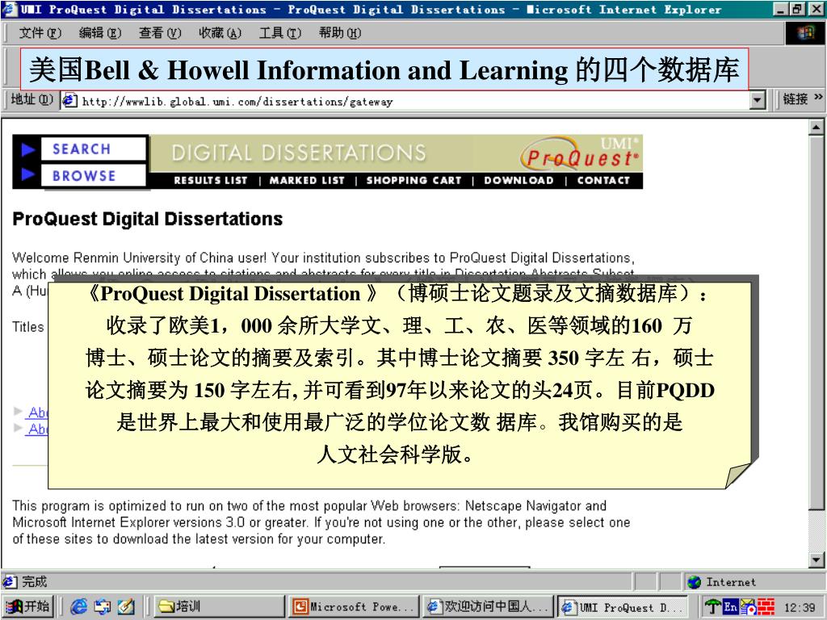
Task: Open the 收藏(A) menu
Action: (220, 33)
